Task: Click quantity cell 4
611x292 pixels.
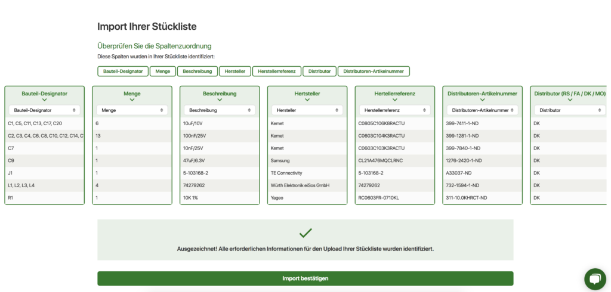Action: click(132, 185)
